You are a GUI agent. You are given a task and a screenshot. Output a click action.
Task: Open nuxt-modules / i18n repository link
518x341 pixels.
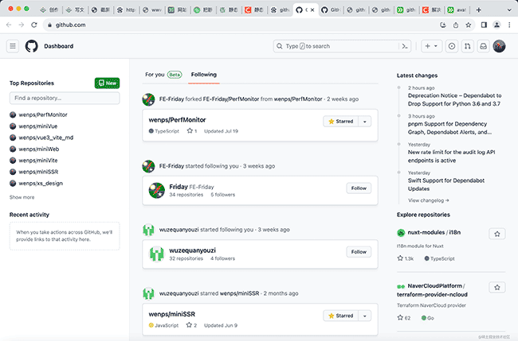(x=434, y=232)
